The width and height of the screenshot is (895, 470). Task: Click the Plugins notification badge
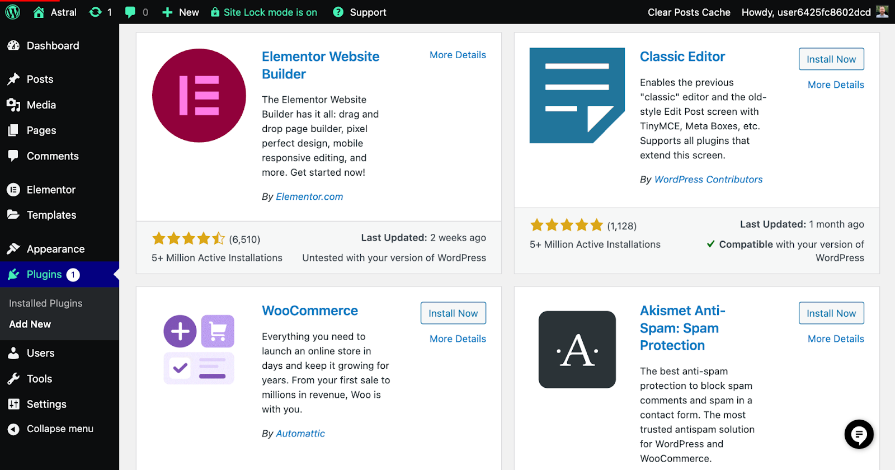point(73,274)
